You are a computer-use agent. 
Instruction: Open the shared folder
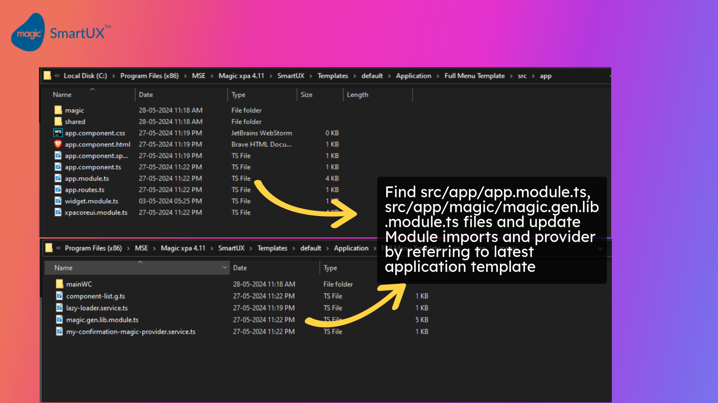pos(75,122)
